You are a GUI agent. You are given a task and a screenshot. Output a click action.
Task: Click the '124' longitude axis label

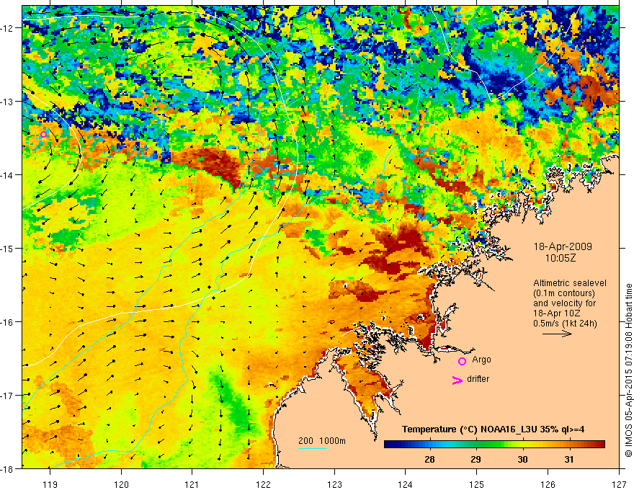coord(406,484)
